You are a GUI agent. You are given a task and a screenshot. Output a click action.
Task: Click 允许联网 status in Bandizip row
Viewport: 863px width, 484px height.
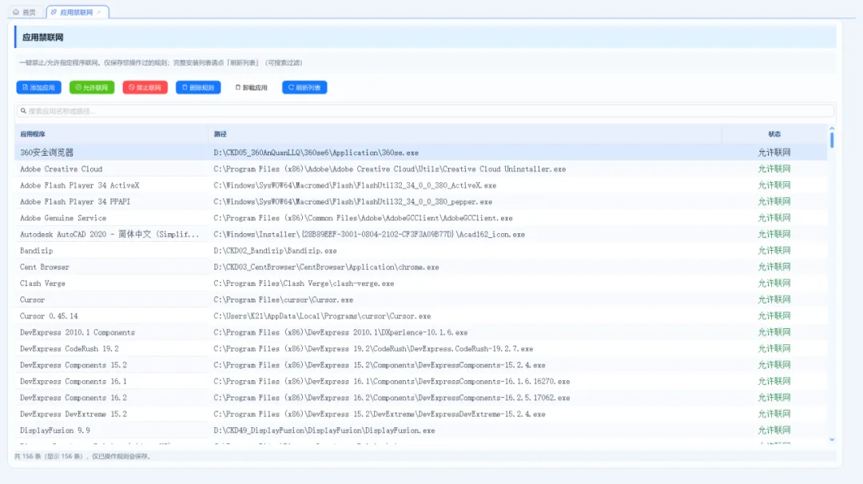(x=774, y=251)
